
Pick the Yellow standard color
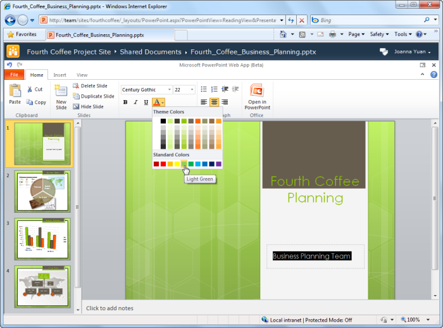[x=177, y=164]
